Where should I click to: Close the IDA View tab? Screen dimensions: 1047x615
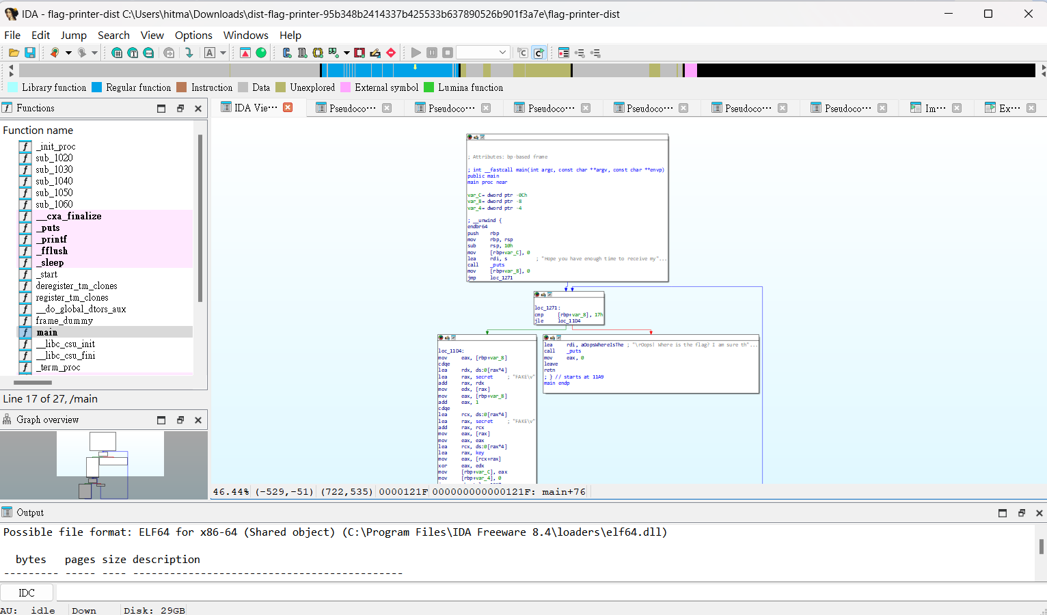288,107
